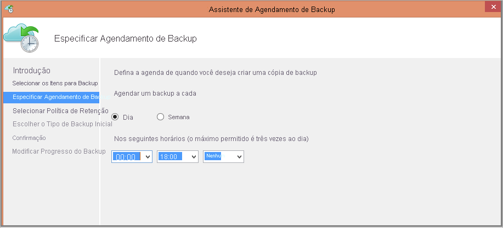Click the 00:00 time field text

tap(126, 157)
